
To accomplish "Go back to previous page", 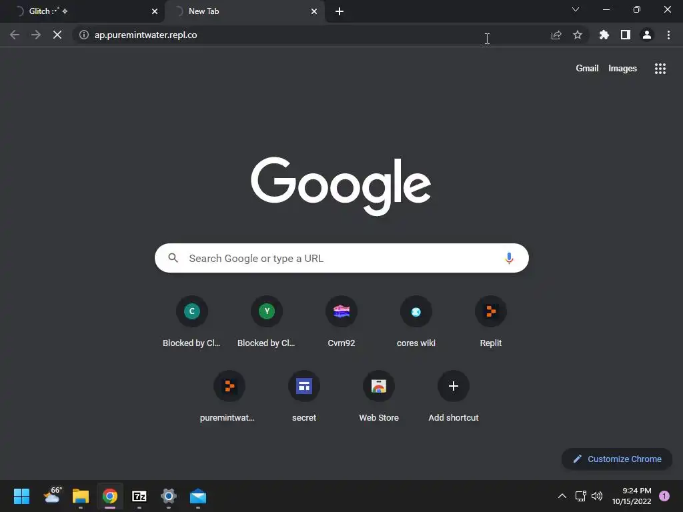I will (x=15, y=35).
